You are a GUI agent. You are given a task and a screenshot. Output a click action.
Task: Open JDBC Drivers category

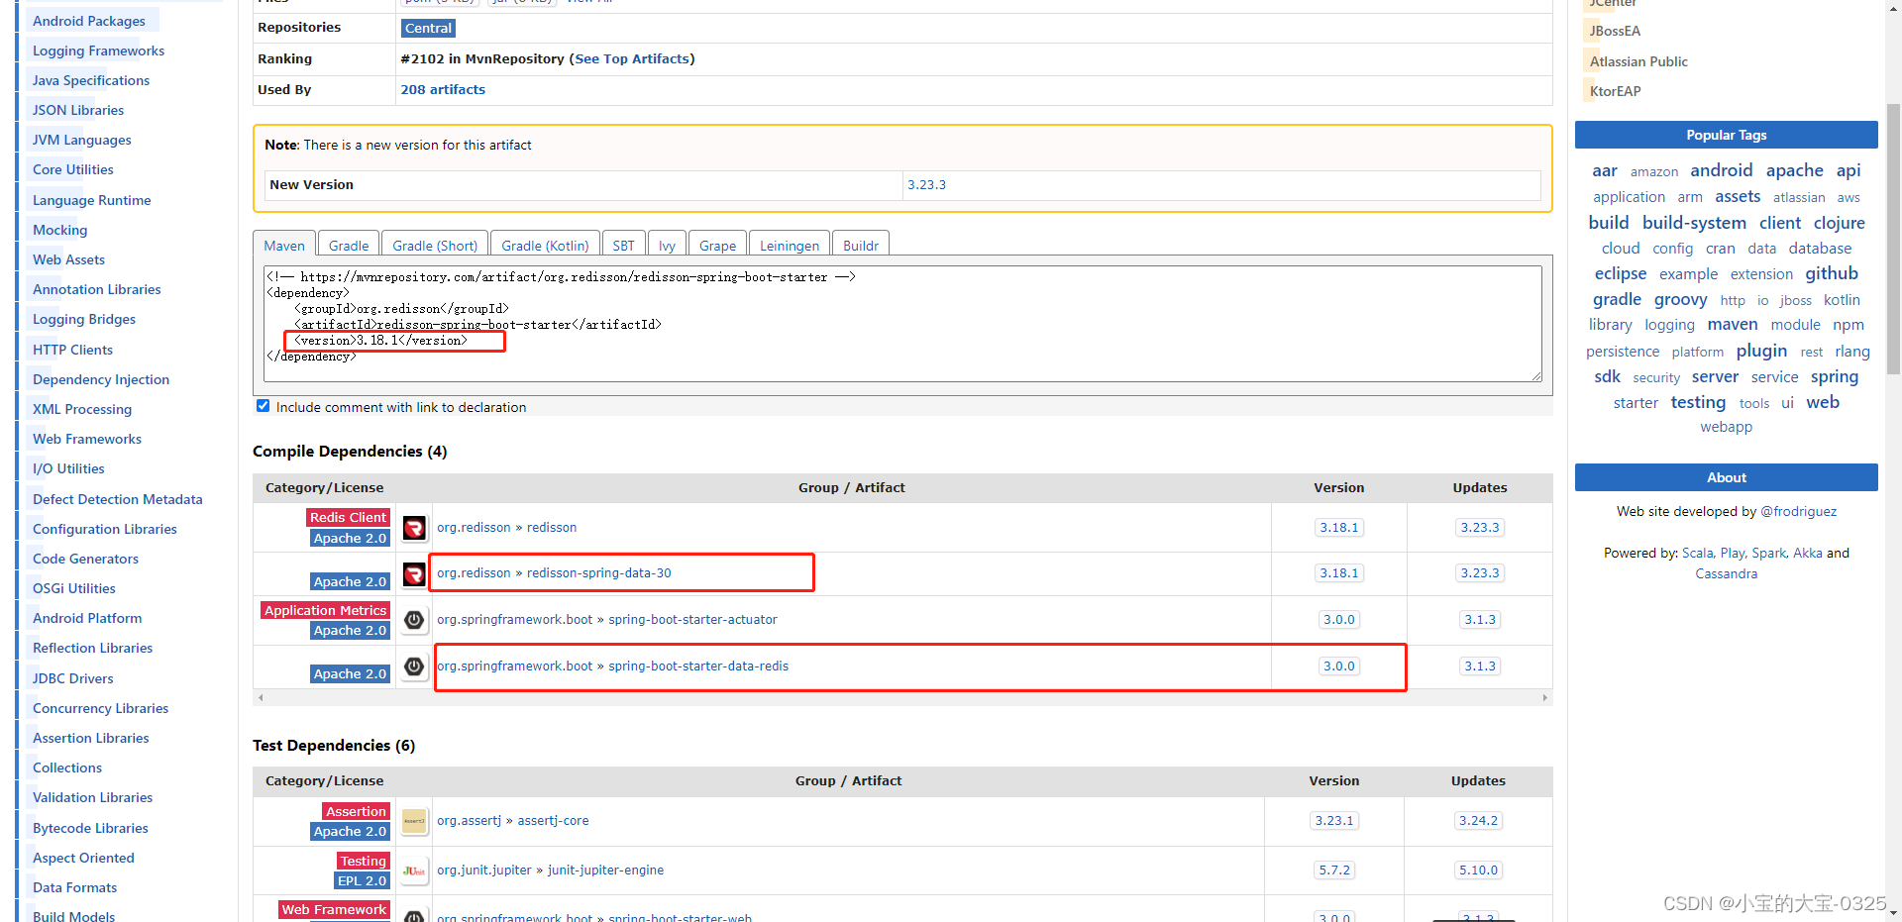coord(73,678)
